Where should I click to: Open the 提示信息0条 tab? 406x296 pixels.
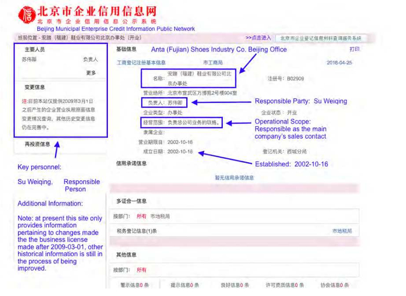(x=185, y=285)
